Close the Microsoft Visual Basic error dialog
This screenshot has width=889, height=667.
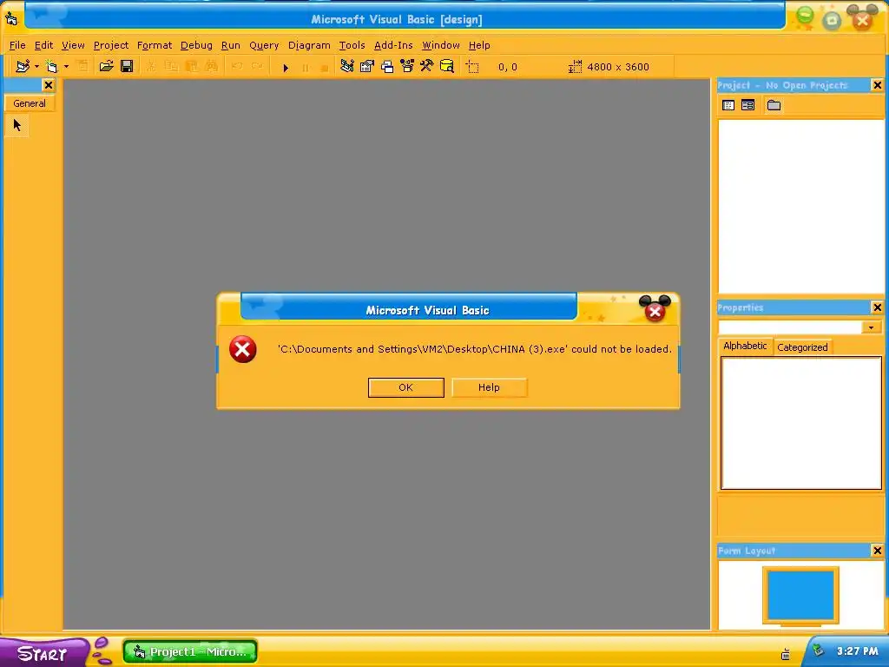[x=655, y=312]
